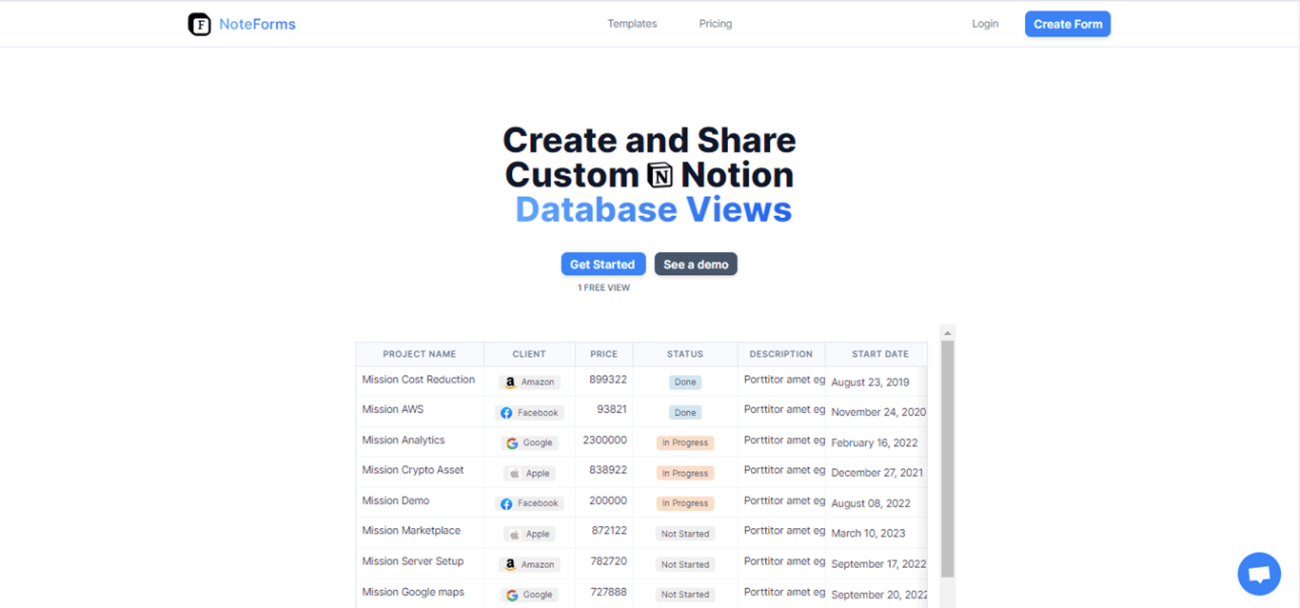
Task: Click In Progress tag for Mission Analytics
Action: [x=685, y=443]
